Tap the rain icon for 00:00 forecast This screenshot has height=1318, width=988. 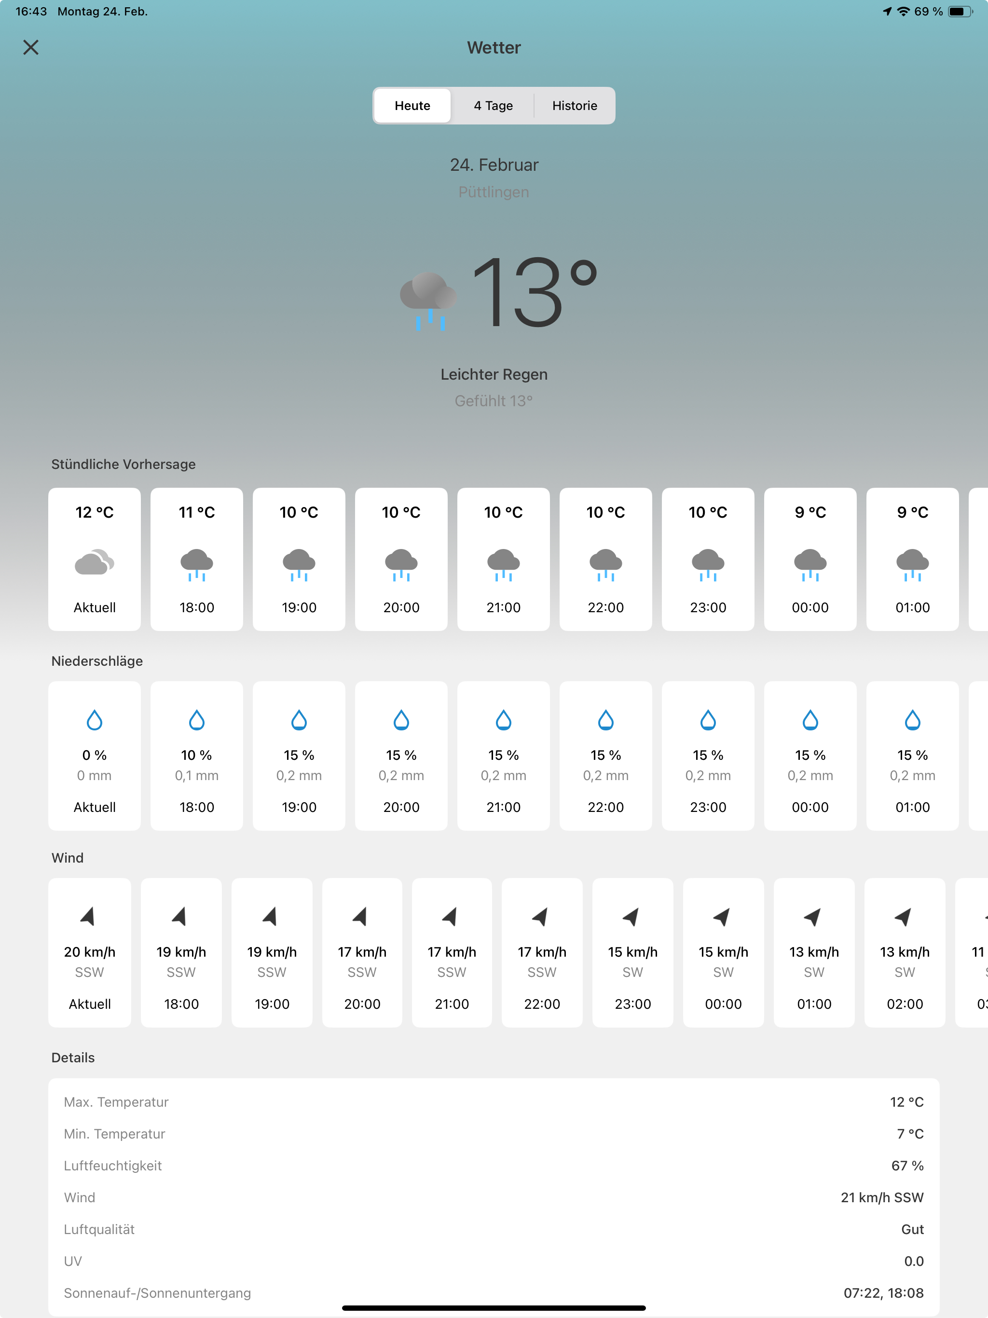coord(810,565)
